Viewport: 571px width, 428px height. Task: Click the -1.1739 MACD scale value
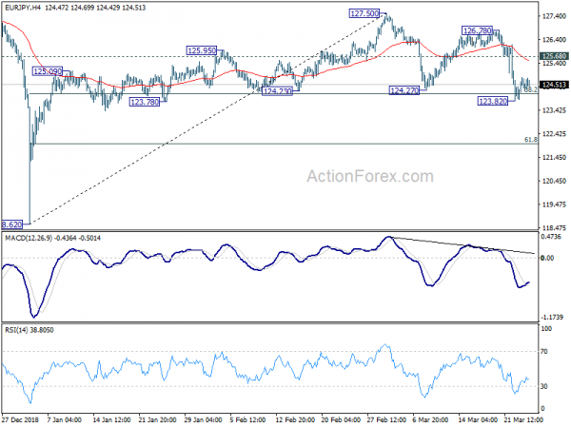[x=552, y=318]
